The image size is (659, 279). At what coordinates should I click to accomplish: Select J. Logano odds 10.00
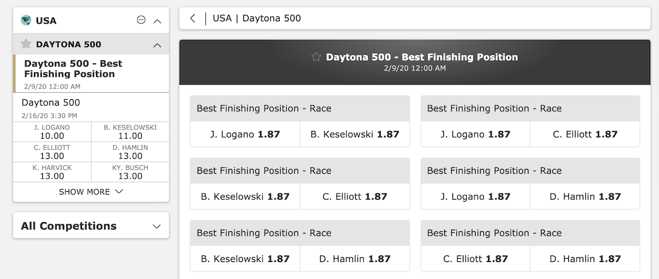click(x=52, y=132)
